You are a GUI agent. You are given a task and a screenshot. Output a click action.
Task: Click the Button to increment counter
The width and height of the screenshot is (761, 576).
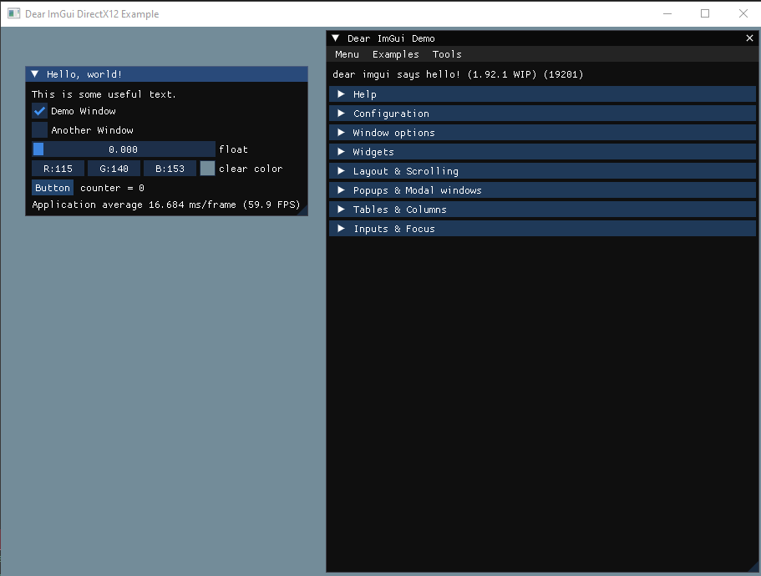[x=53, y=188]
